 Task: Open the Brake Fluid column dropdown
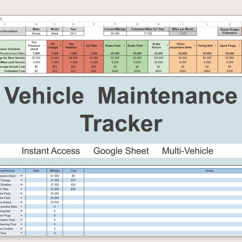pyautogui.click(x=146, y=46)
